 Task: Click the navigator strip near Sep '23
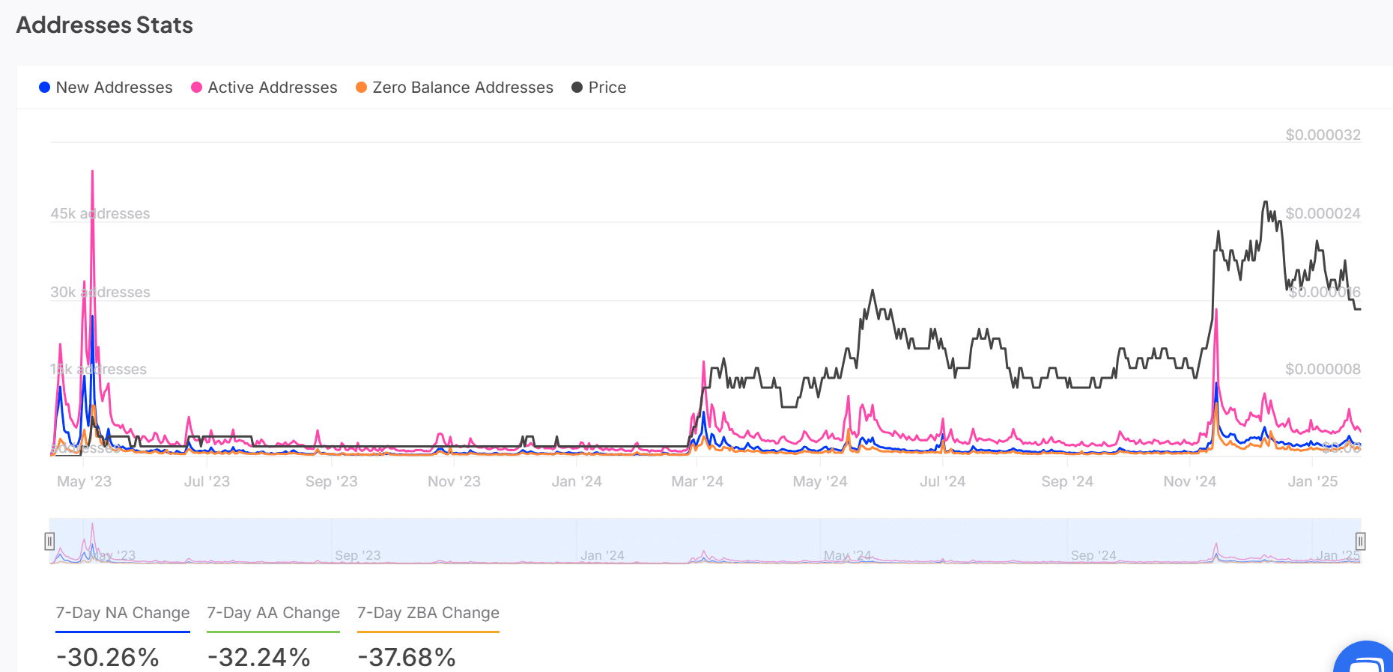[x=358, y=555]
